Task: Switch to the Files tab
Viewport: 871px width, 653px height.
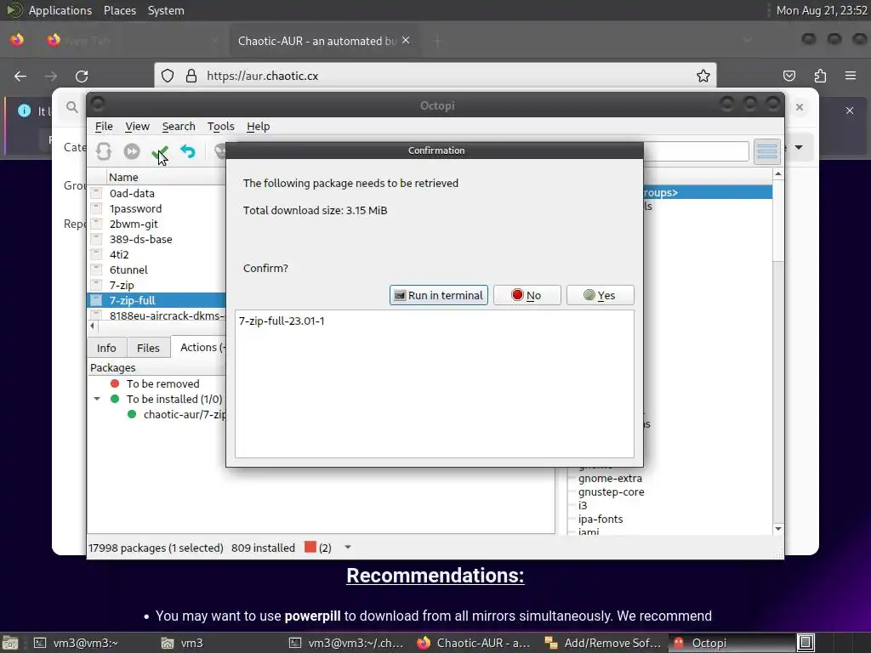Action: point(148,348)
